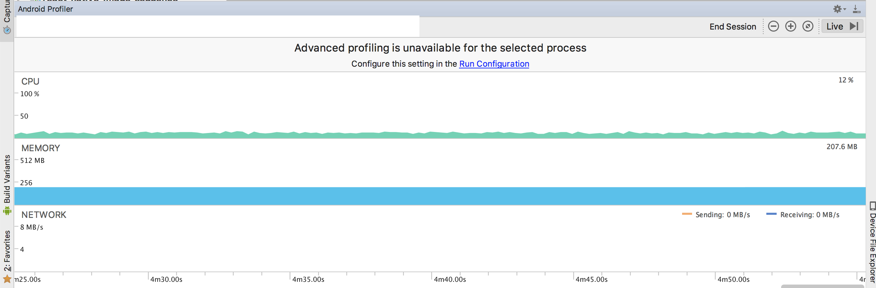
Task: Open the profiler settings gear menu
Action: click(839, 9)
